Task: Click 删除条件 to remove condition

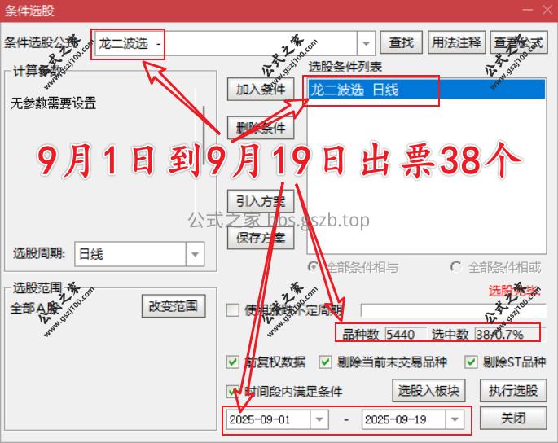Action: click(261, 127)
